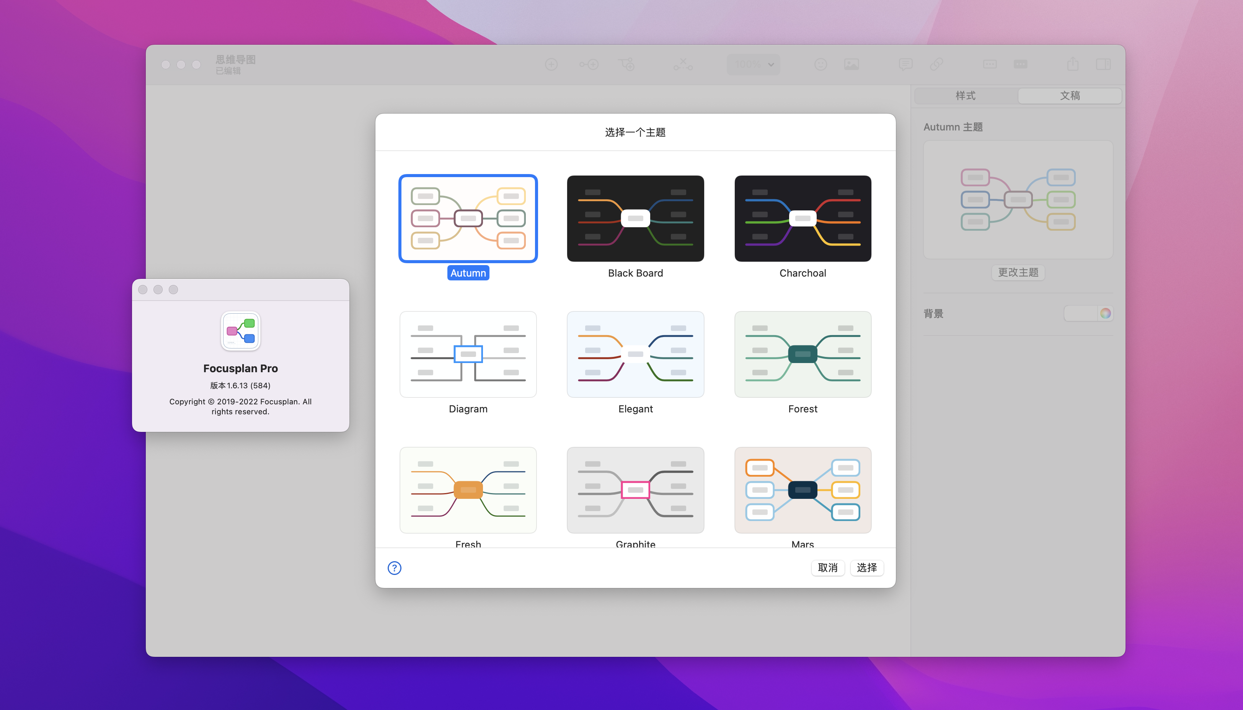Viewport: 1243px width, 710px height.
Task: Select the Autumn theme thumbnail
Action: [468, 218]
